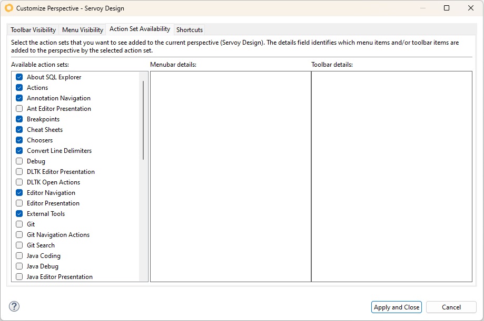Image resolution: width=484 pixels, height=321 pixels.
Task: Uncheck the About SQL Explorer checkbox
Action: click(19, 77)
